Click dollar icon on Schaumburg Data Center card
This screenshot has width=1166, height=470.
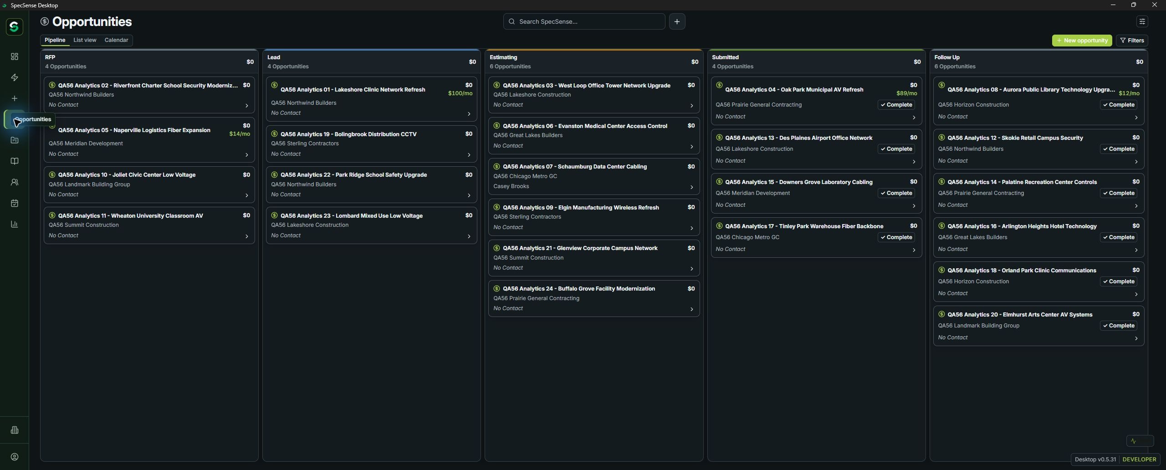(496, 167)
